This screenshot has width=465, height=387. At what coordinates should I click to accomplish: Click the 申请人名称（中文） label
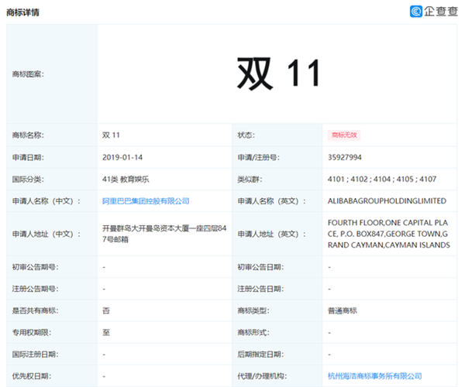point(46,201)
